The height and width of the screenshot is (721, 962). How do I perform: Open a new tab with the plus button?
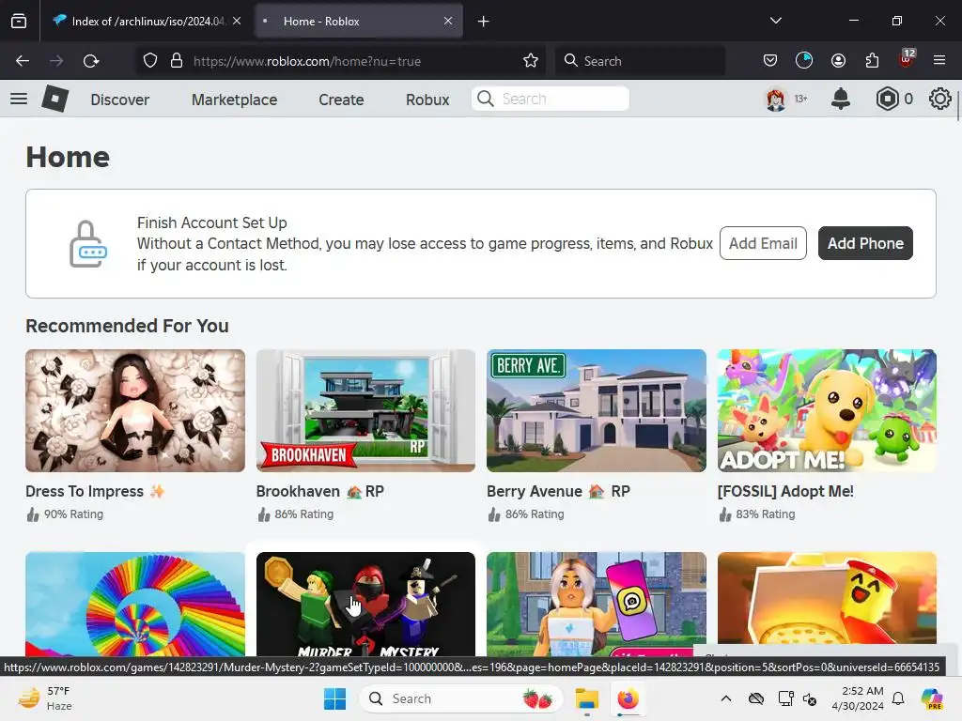pos(484,22)
